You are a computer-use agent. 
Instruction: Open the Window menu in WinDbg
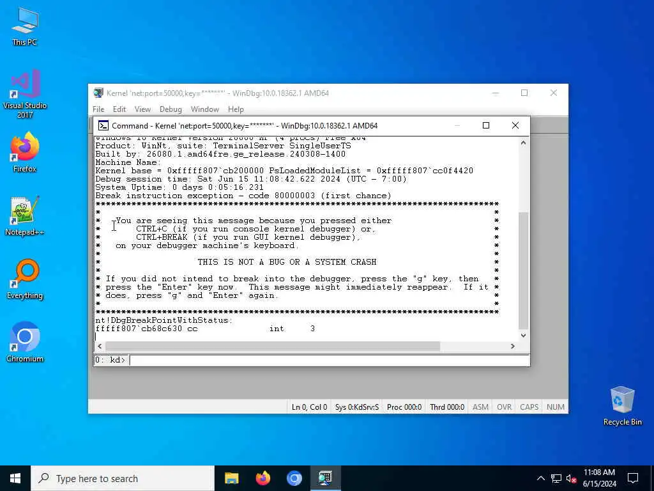point(205,109)
